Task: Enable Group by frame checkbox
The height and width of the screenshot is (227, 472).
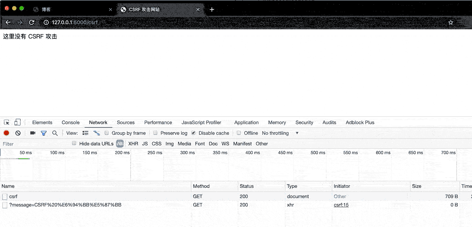Action: (107, 133)
